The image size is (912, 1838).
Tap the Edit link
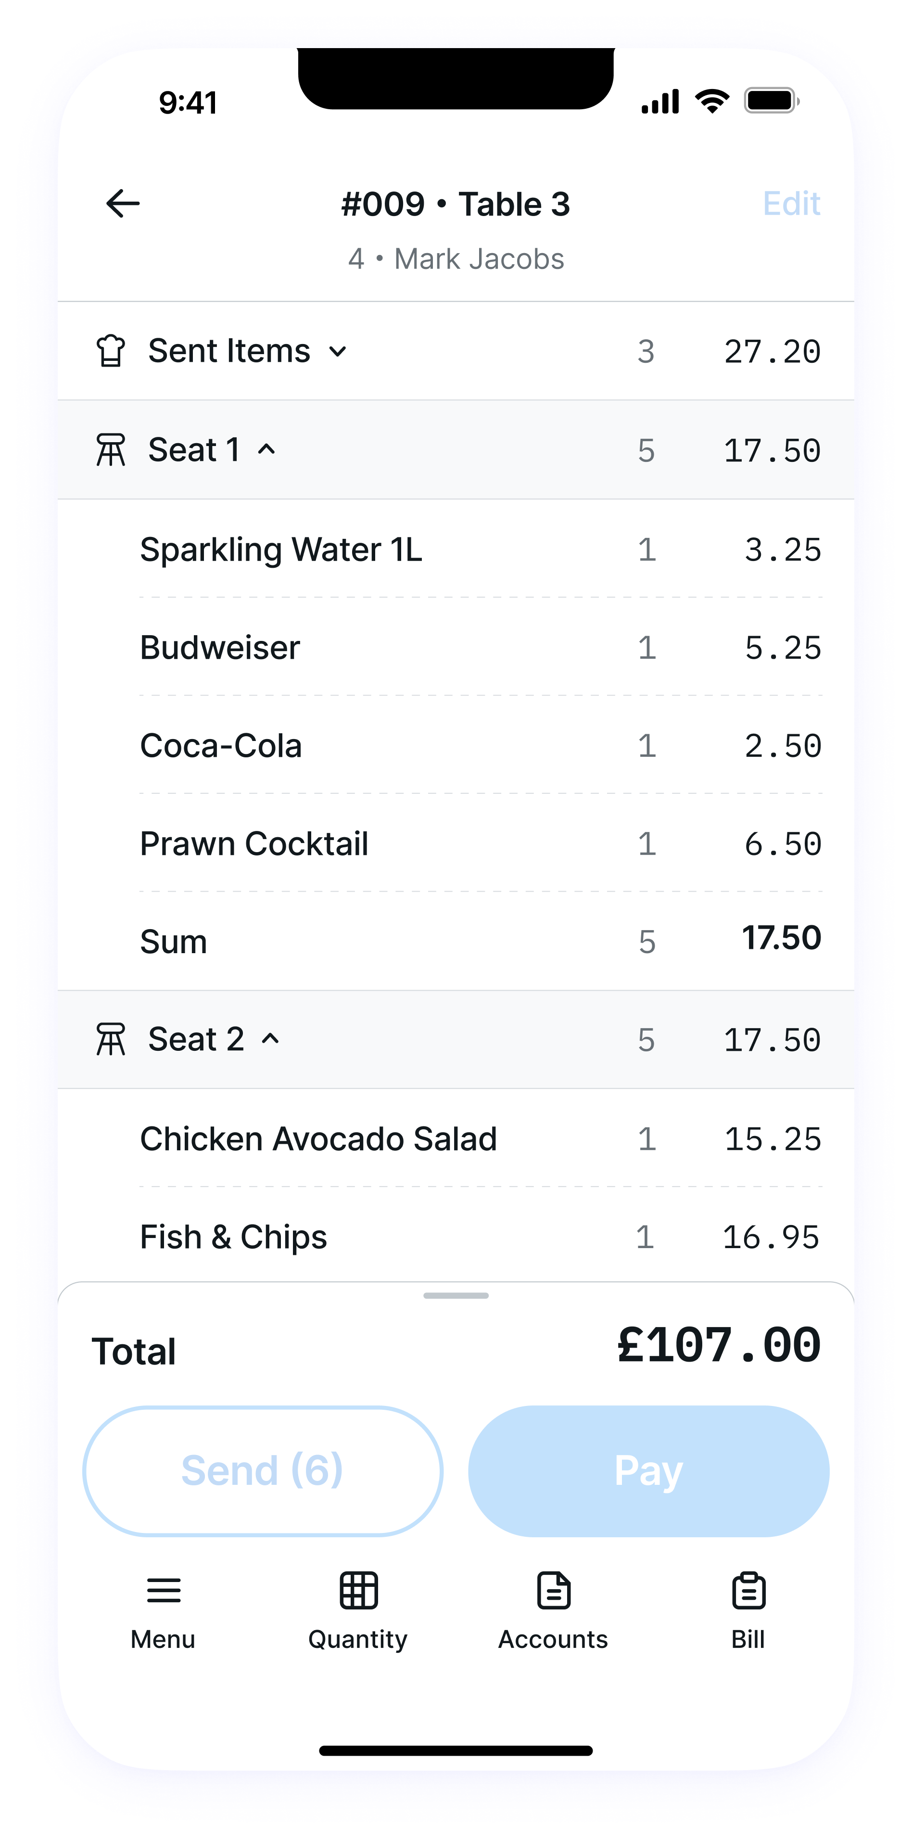click(791, 204)
